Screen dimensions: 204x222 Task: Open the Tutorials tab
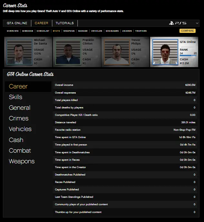tap(65, 23)
